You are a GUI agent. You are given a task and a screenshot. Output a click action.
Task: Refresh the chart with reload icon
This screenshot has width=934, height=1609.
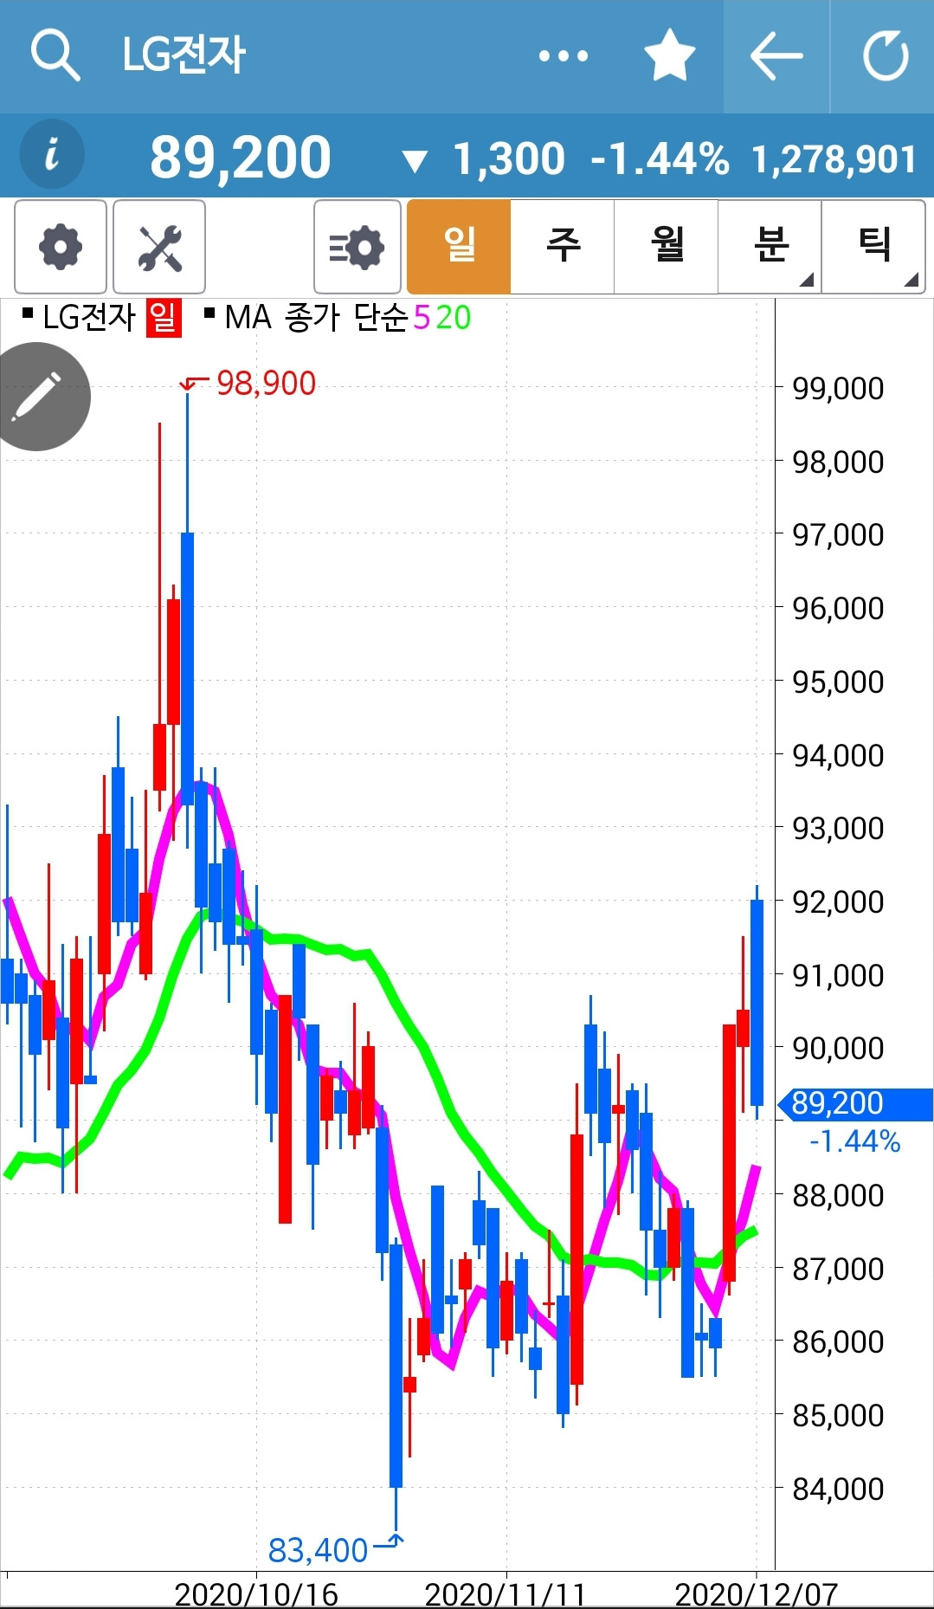tap(886, 56)
